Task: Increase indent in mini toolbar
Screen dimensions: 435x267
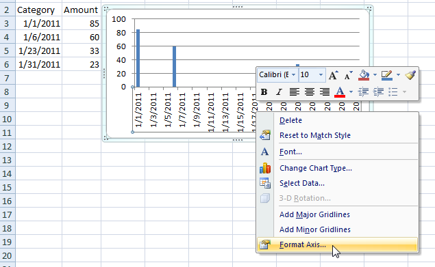Action: click(378, 92)
